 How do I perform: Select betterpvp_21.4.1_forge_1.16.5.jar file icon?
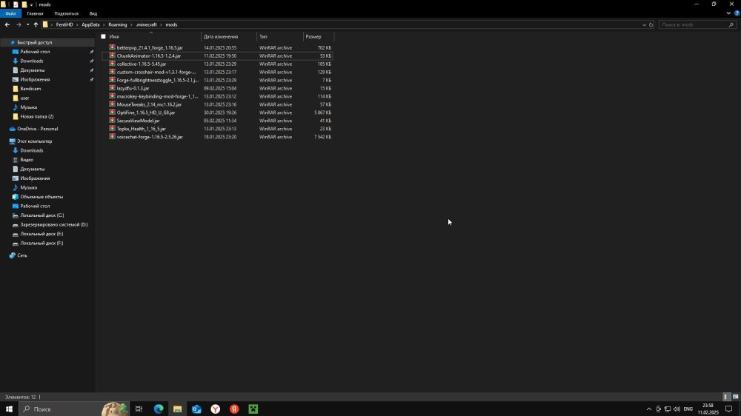112,47
